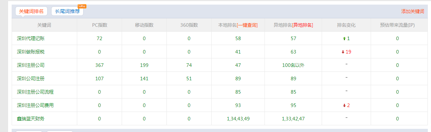
Task: Switch to 关键词排名 tab
Action: coord(31,11)
